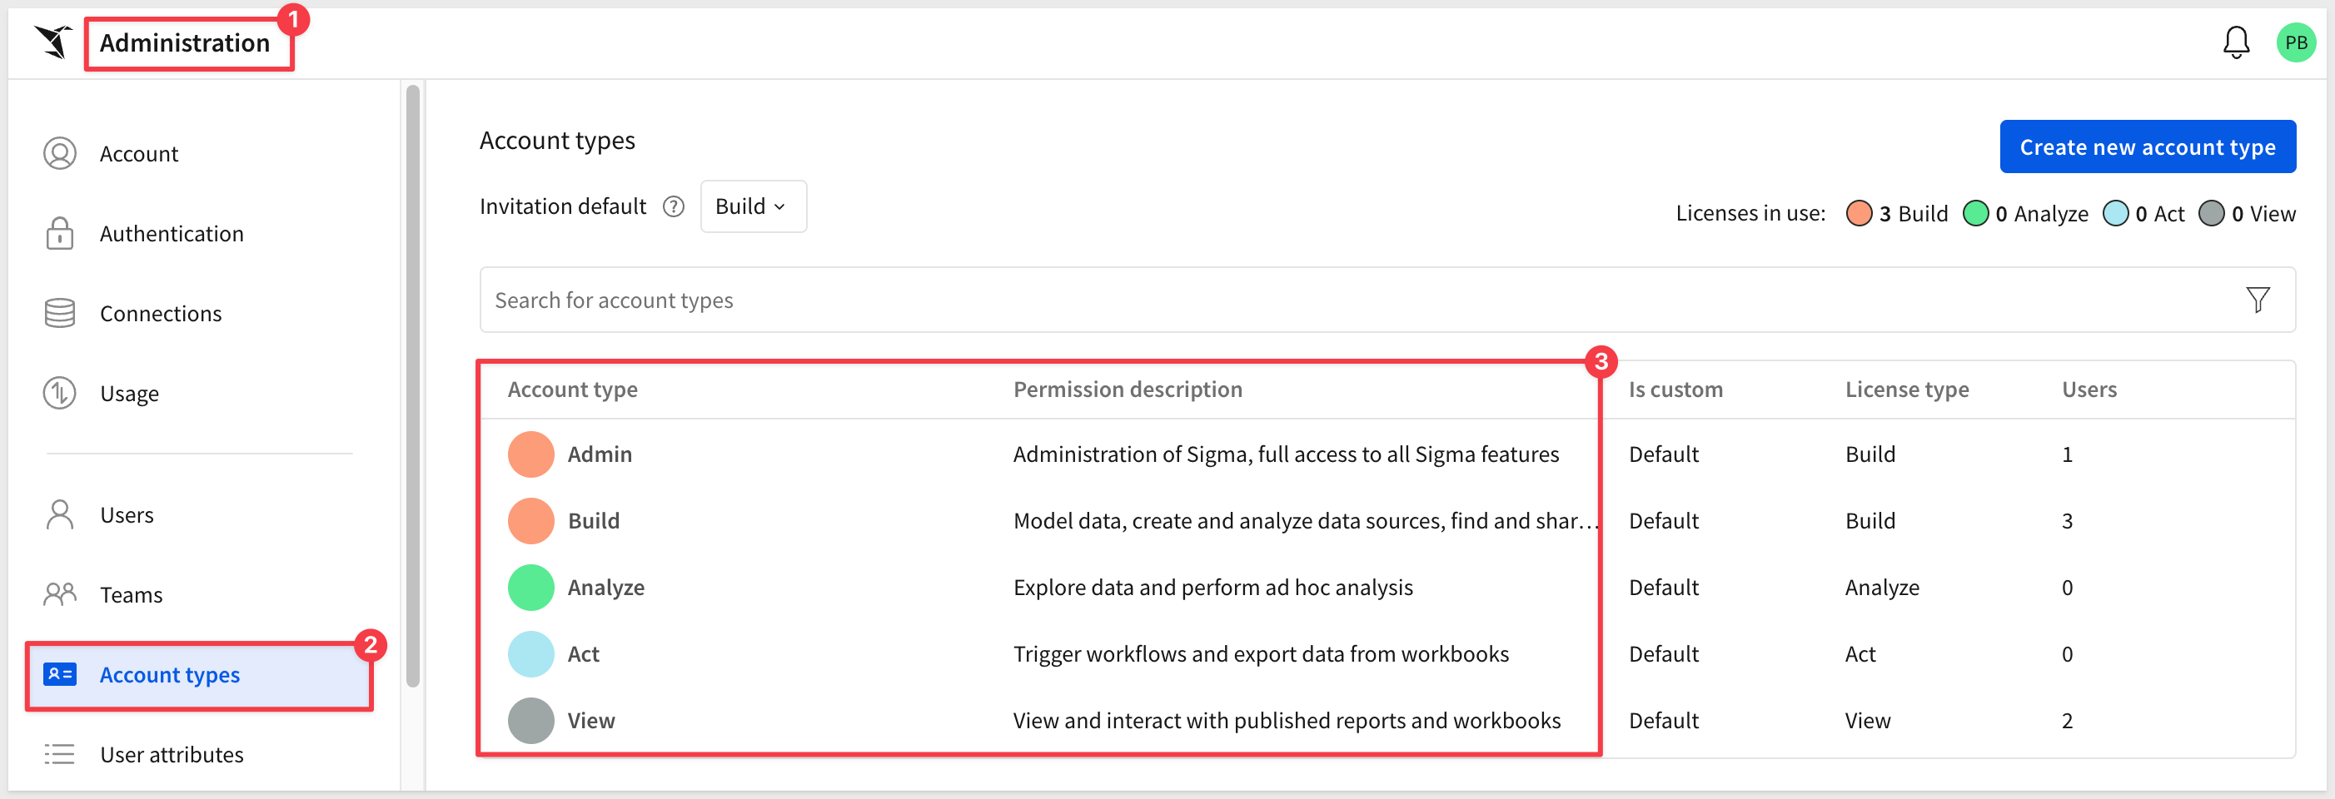The width and height of the screenshot is (2335, 799).
Task: Click 'Explore data and perform ad hoc analysis'
Action: (1212, 587)
